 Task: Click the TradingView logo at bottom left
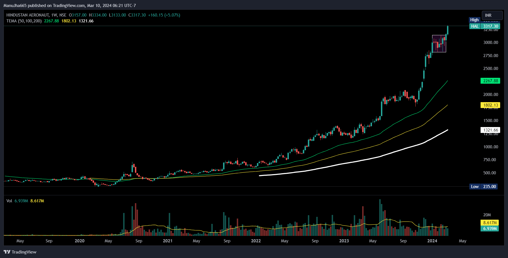[20, 252]
